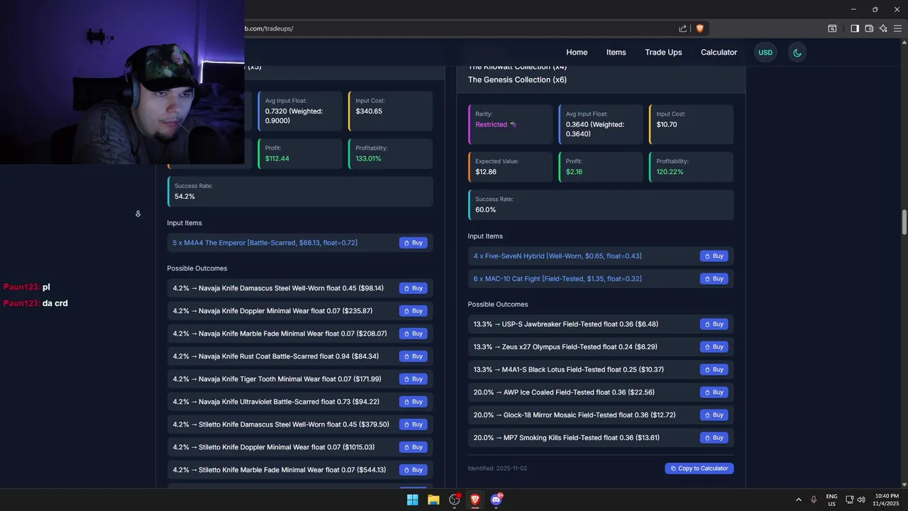Open Discord from the taskbar
Viewport: 908px width, 511px height.
pos(497,500)
